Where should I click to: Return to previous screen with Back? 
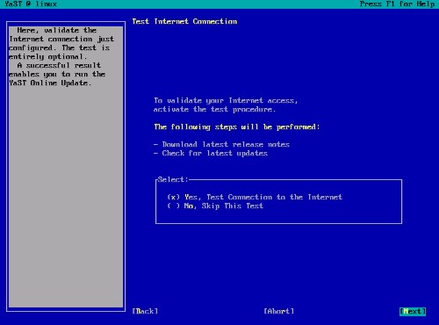coord(145,311)
